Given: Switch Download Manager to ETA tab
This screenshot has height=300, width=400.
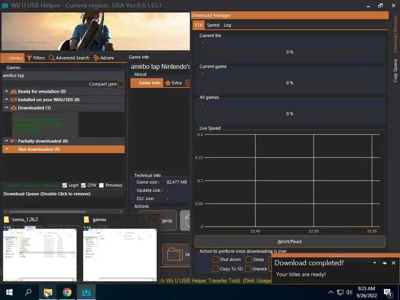Looking at the screenshot, I should pos(198,25).
